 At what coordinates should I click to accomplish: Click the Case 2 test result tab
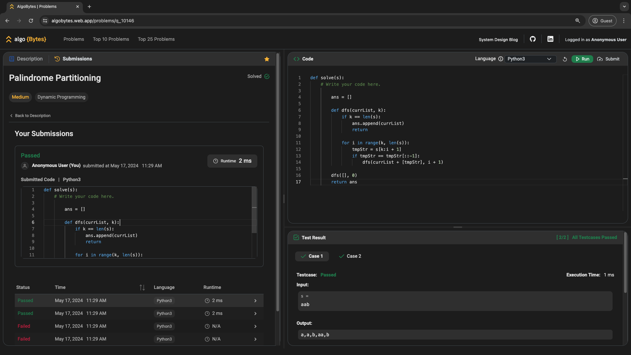(x=354, y=256)
